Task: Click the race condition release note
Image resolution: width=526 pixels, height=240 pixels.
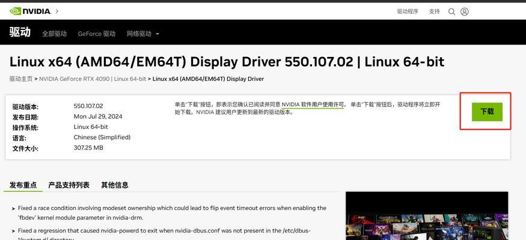Action: [172, 212]
